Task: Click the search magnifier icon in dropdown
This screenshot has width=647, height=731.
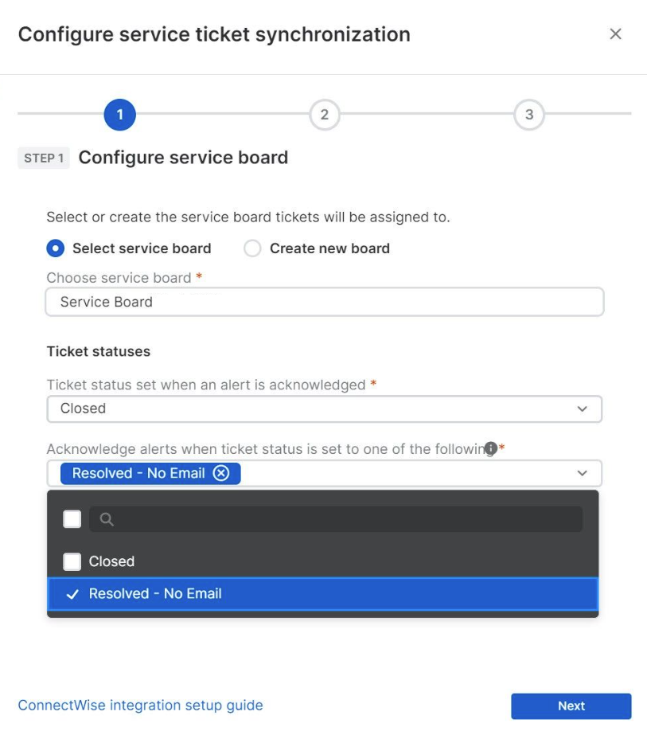Action: click(107, 519)
